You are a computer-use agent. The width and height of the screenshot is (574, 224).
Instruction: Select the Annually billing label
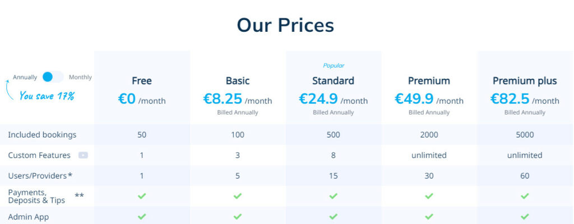pyautogui.click(x=25, y=77)
